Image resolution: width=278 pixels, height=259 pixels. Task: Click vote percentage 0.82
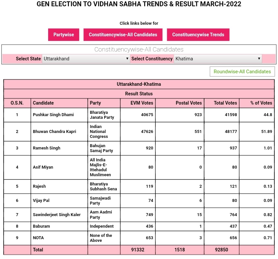(268, 215)
